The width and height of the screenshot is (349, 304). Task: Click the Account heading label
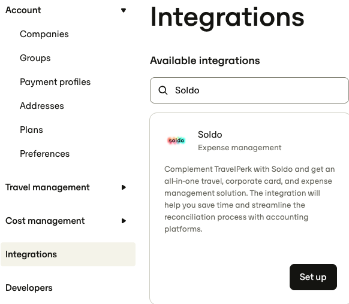pos(23,10)
